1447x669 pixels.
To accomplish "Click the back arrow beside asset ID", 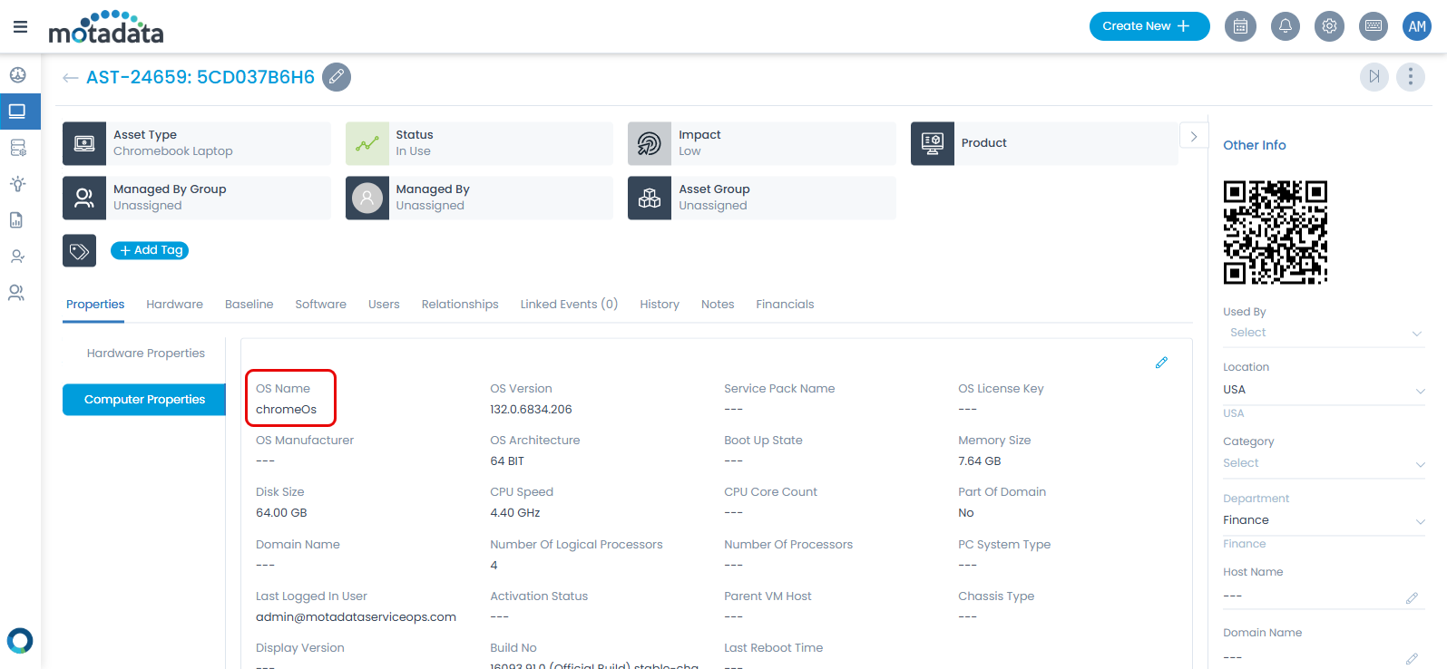I will 70,78.
